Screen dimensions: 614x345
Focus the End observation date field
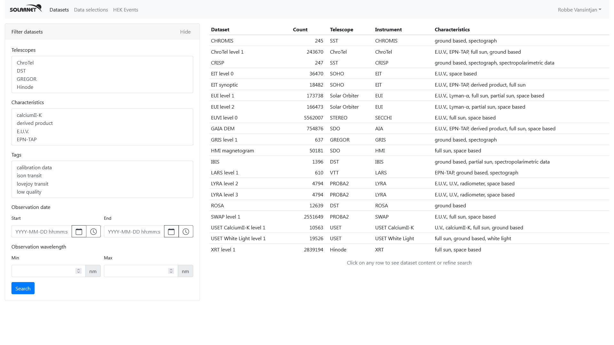[x=134, y=232]
